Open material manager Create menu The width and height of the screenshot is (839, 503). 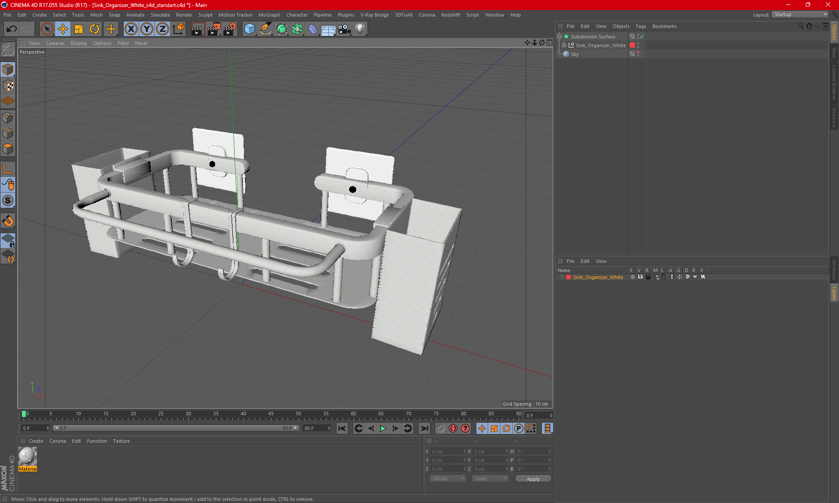(x=36, y=441)
